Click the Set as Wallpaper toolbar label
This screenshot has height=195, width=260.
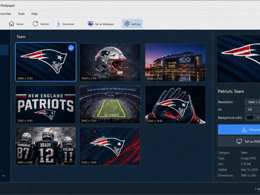(x=104, y=24)
